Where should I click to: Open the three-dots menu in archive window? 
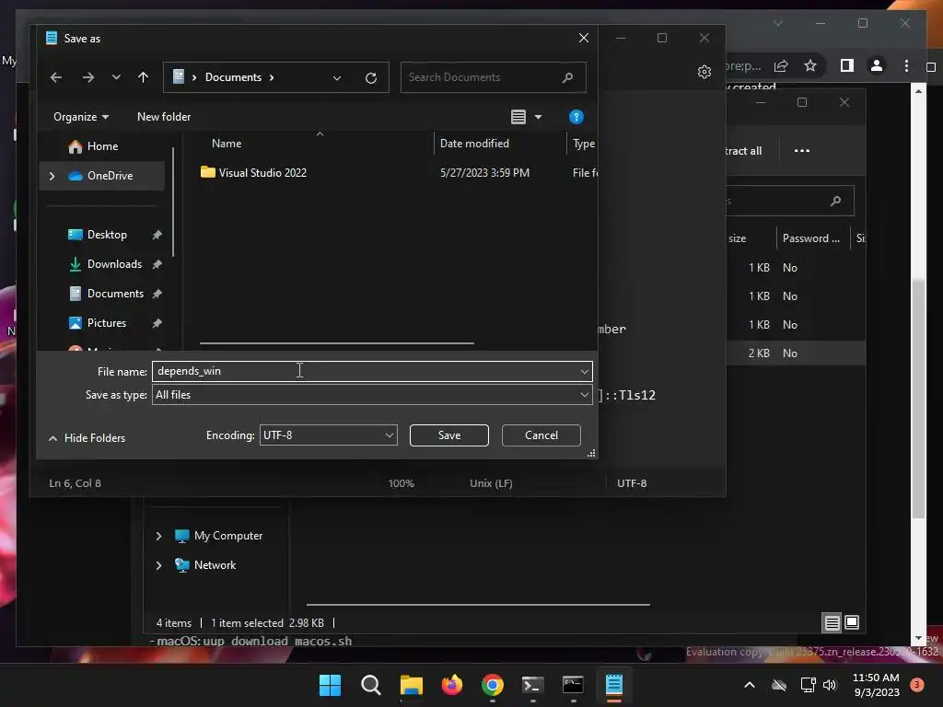click(802, 151)
